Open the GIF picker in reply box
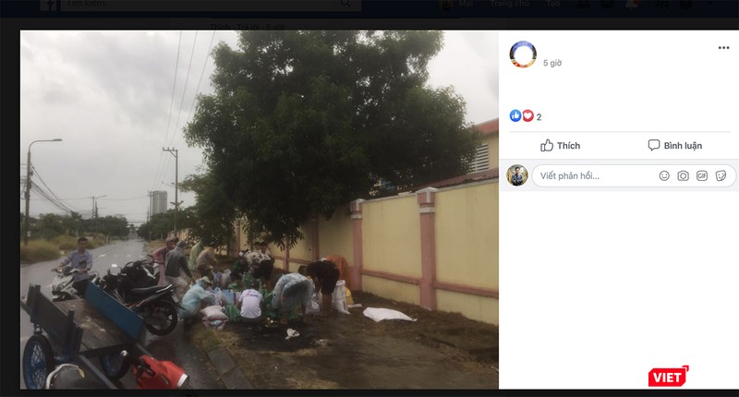This screenshot has height=397, width=739. 702,175
